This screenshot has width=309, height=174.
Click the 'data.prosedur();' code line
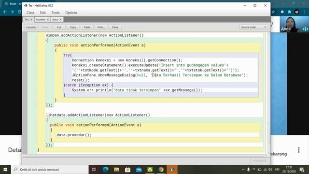coord(74,135)
